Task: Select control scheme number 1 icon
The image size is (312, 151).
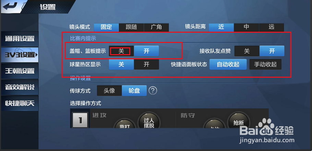Action: click(80, 120)
